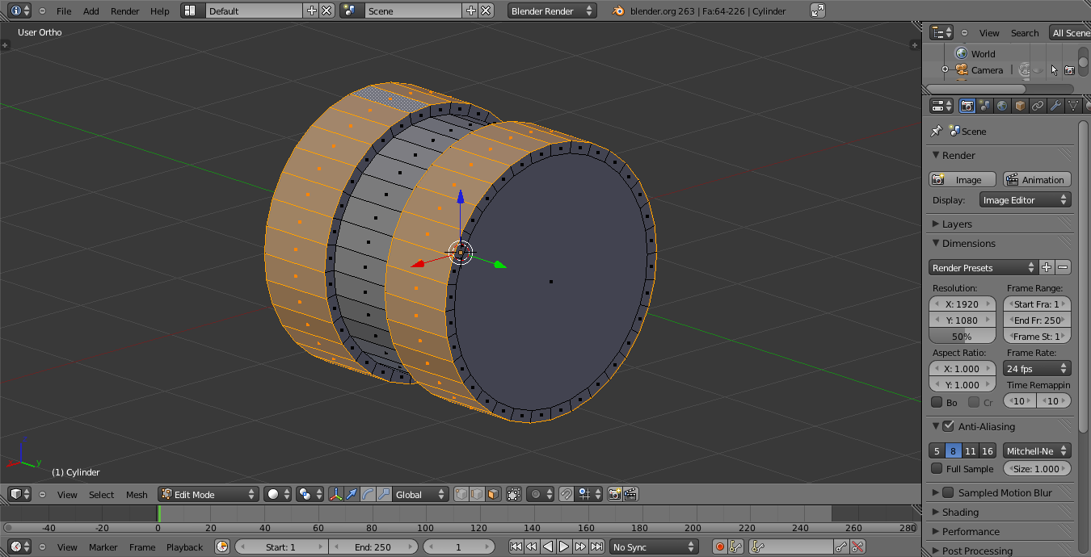Click the X: 1920 resolution field
1091x557 pixels.
(x=963, y=304)
